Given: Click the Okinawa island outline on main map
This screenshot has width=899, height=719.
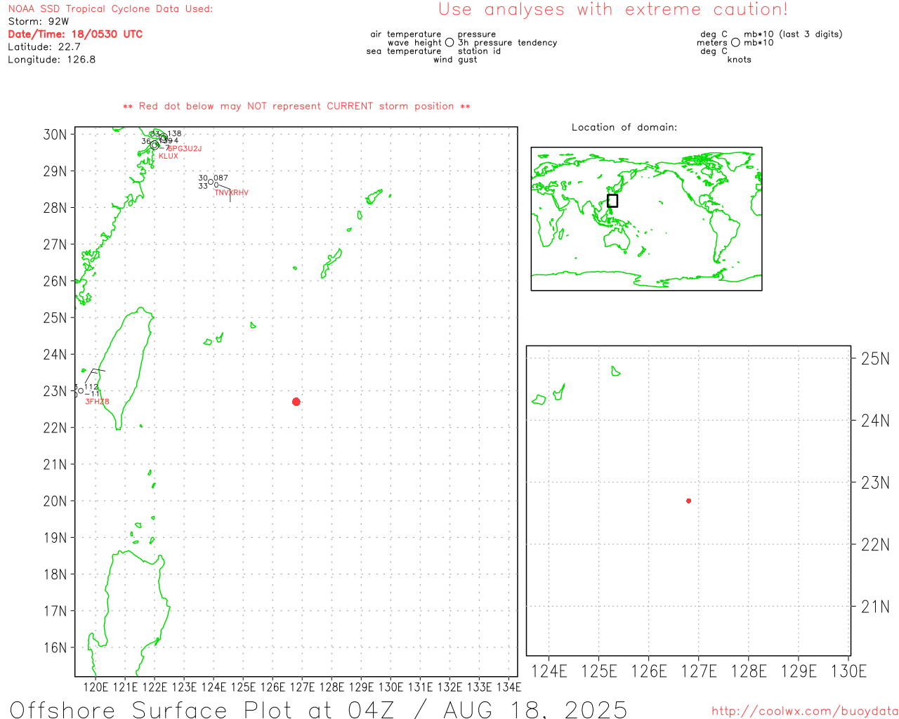Looking at the screenshot, I should 332,263.
